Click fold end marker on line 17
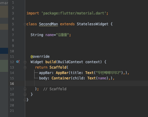Viewport: 148px width, 117px height. click(x=25, y=89)
